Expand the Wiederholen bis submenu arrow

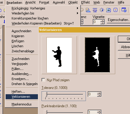(78, 13)
